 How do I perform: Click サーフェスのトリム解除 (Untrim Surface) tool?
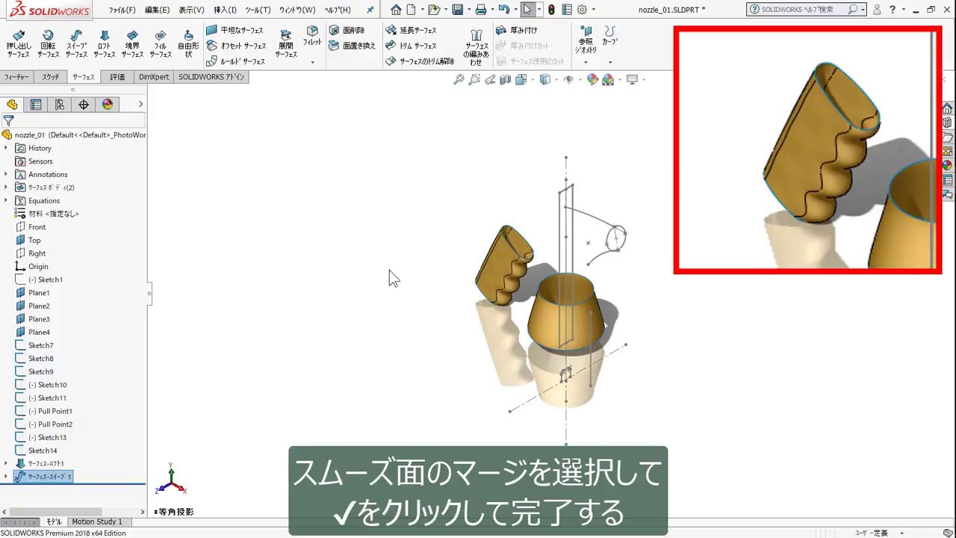pos(420,61)
